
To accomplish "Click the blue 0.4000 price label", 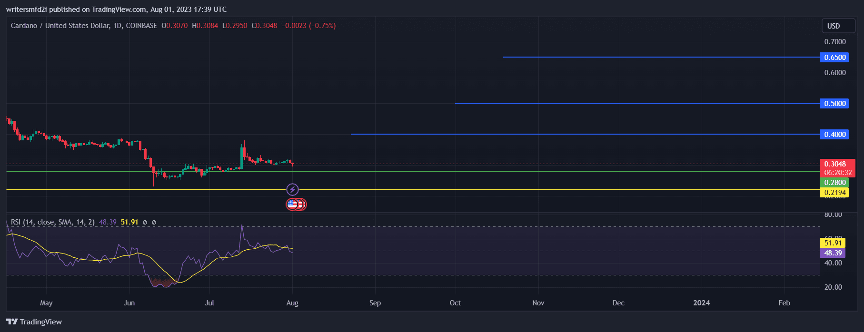I will click(834, 135).
